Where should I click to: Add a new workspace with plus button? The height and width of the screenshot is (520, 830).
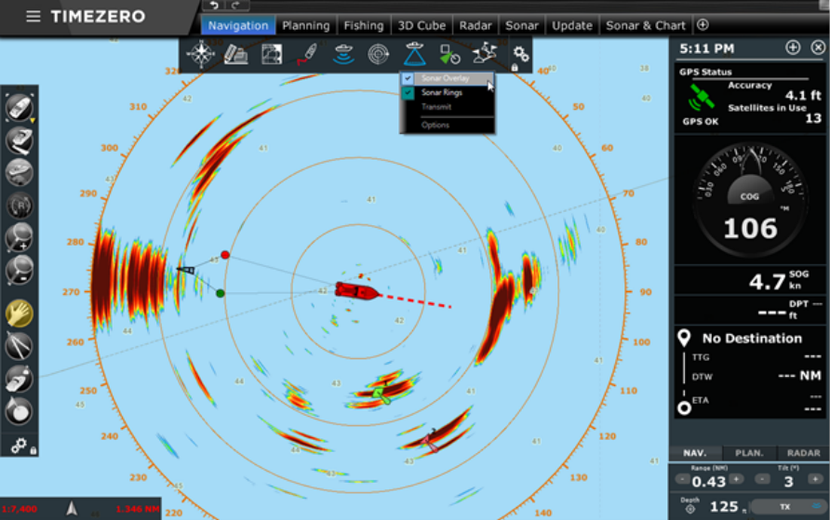702,25
